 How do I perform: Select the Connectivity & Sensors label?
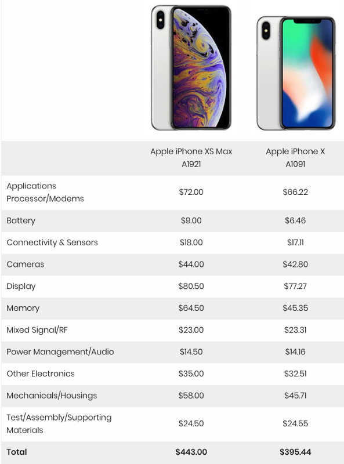(52, 242)
